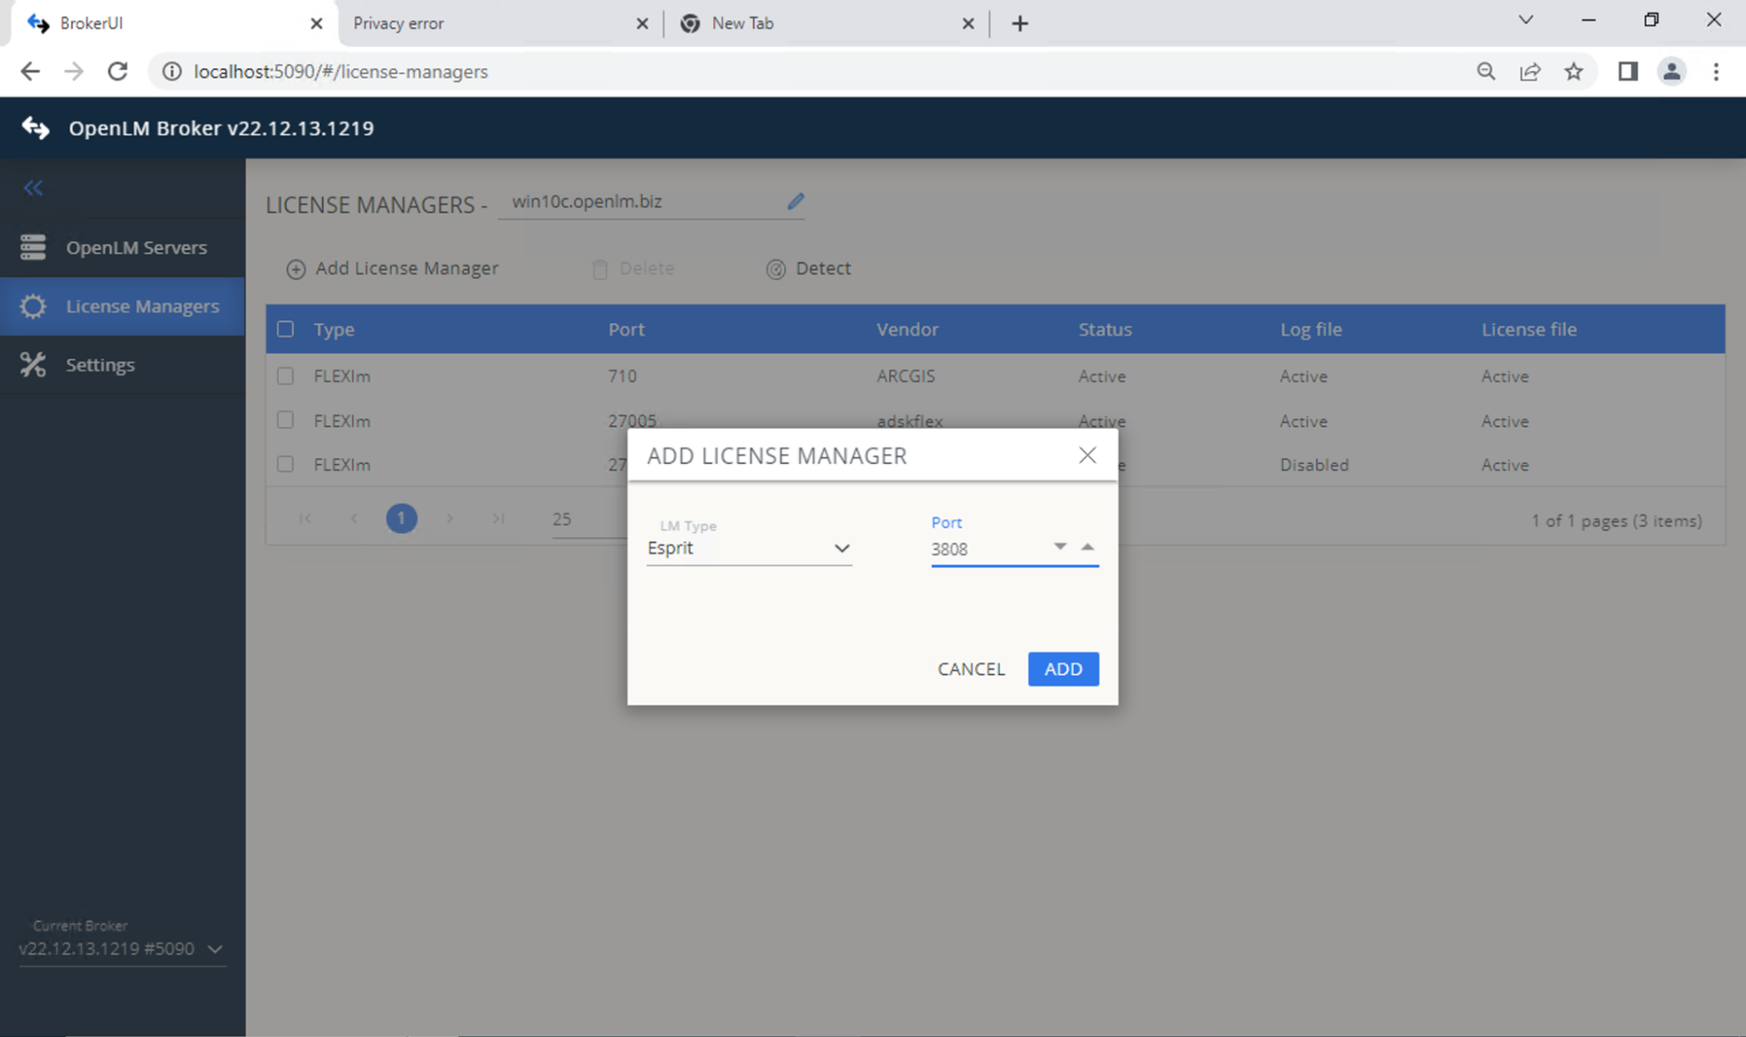Collapse the sidebar with double-chevron icon
This screenshot has width=1746, height=1037.
33,187
